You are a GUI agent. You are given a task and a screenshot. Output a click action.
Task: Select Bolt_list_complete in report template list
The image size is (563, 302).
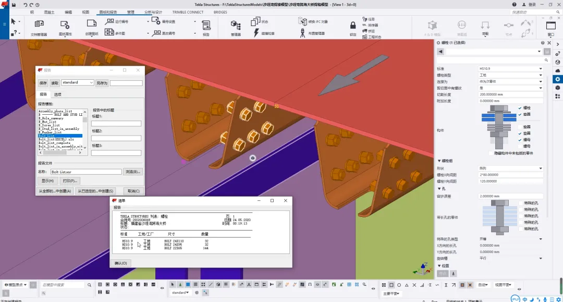(x=55, y=143)
